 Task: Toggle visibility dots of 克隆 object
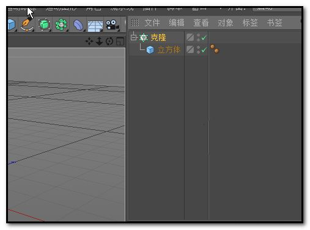[x=199, y=37]
